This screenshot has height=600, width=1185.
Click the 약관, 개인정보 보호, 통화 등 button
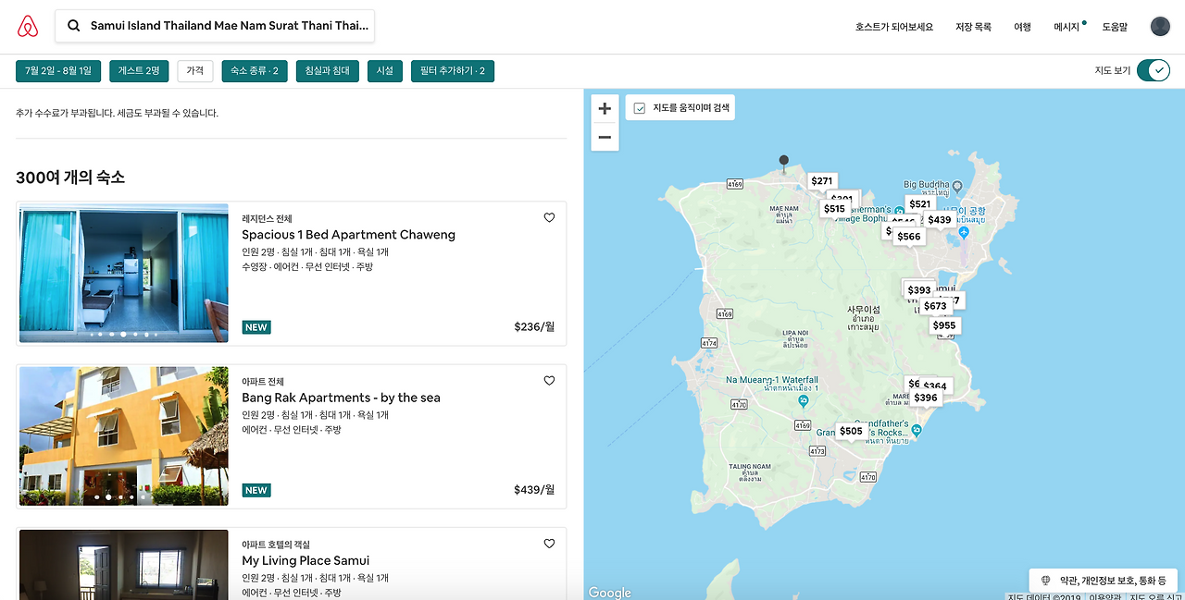coord(1104,581)
